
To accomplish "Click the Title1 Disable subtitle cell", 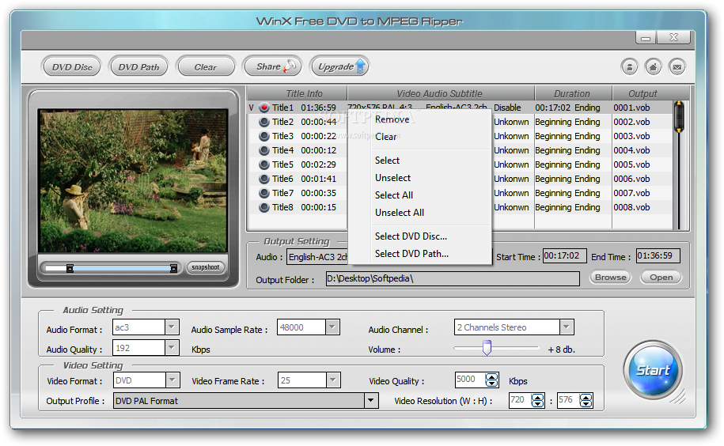I will (507, 108).
